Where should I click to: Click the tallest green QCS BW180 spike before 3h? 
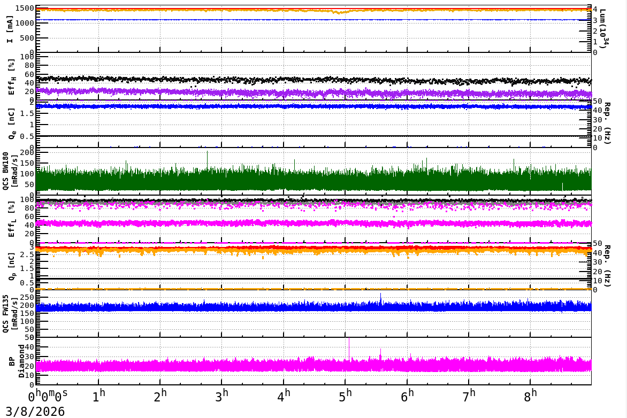coord(207,160)
